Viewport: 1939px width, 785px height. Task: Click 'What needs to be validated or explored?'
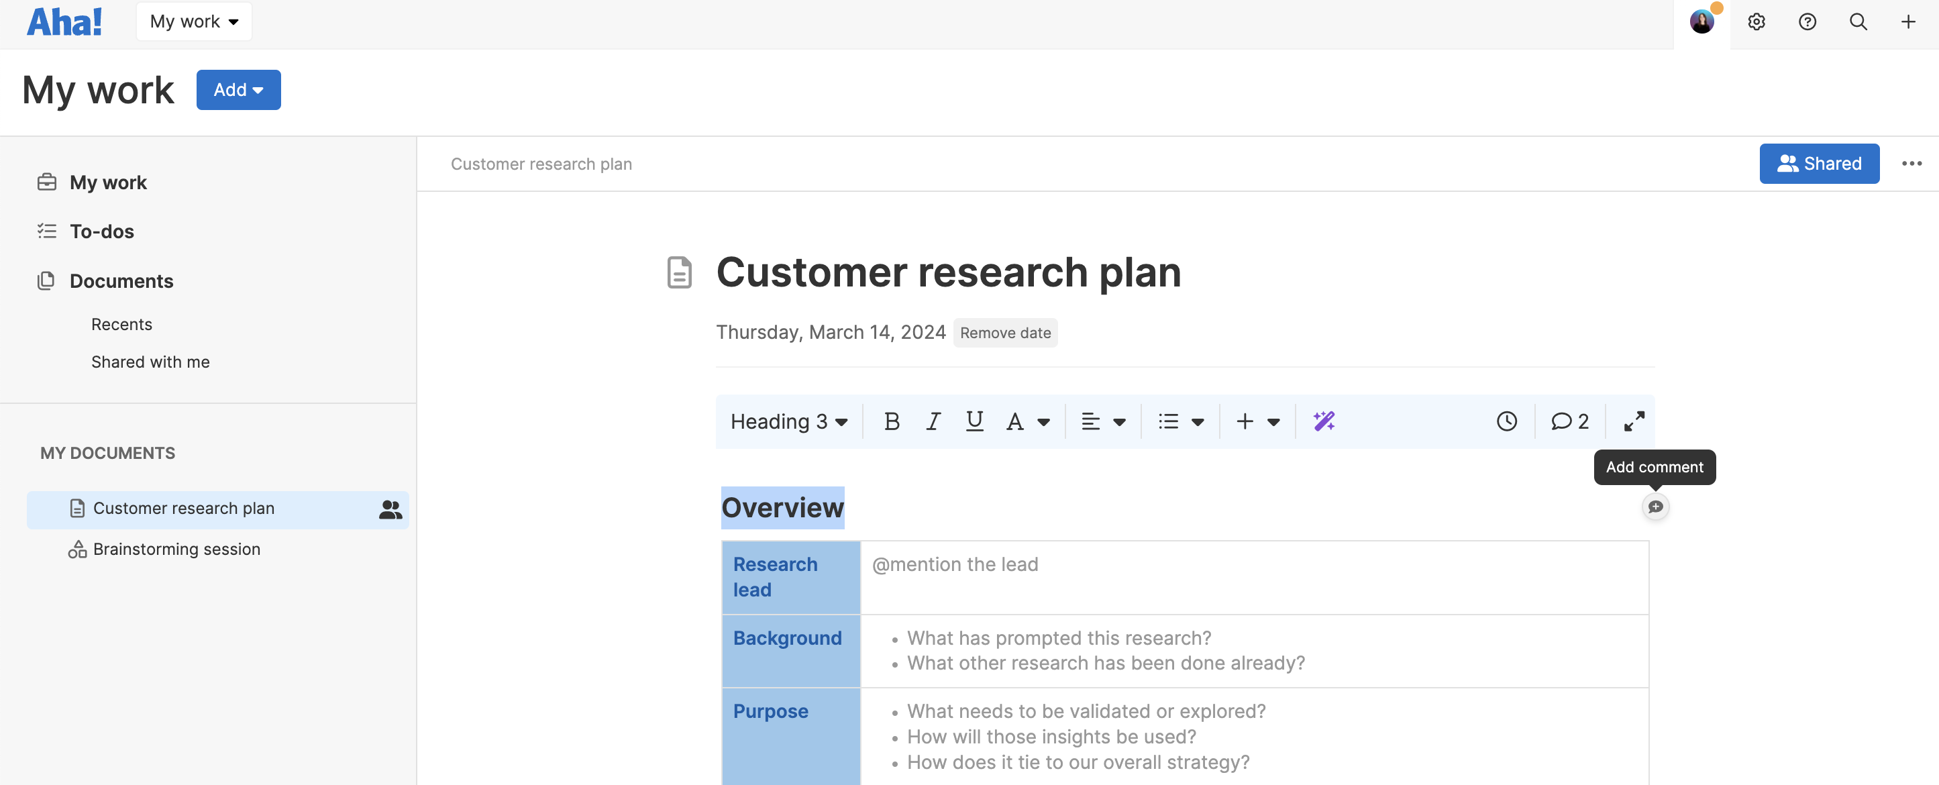(1086, 711)
